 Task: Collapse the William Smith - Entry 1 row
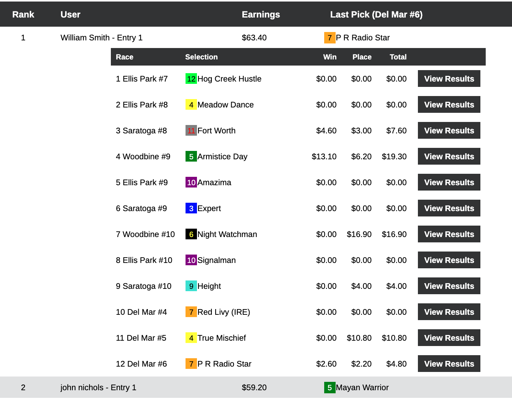pos(101,38)
